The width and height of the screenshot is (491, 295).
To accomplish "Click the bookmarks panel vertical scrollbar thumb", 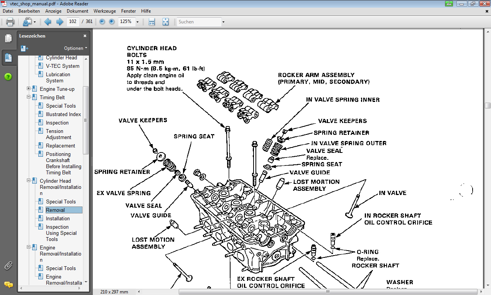I will pyautogui.click(x=86, y=120).
